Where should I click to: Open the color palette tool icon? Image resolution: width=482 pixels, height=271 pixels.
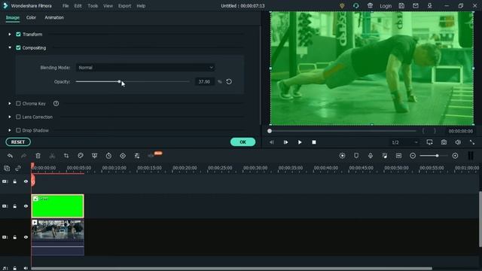pyautogui.click(x=81, y=156)
